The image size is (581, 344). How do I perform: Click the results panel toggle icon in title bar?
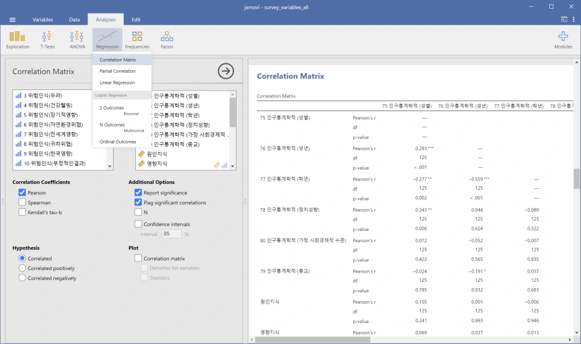(x=564, y=19)
